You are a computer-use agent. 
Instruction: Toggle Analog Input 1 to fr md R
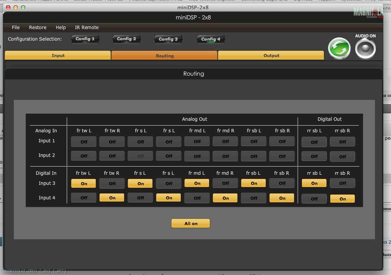click(226, 141)
